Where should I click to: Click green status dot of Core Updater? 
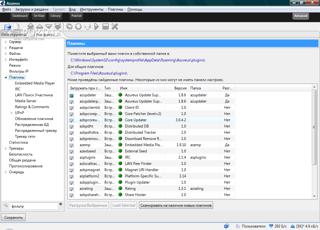pyautogui.click(x=120, y=120)
